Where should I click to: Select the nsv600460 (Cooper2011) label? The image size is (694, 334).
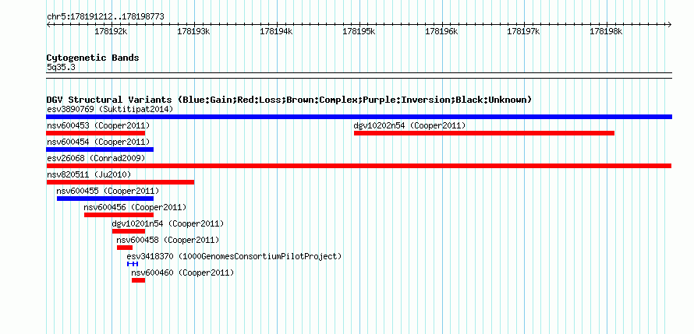pos(182,272)
